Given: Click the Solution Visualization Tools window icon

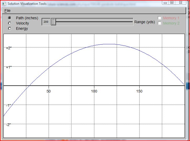Looking at the screenshot, I should point(4,4).
